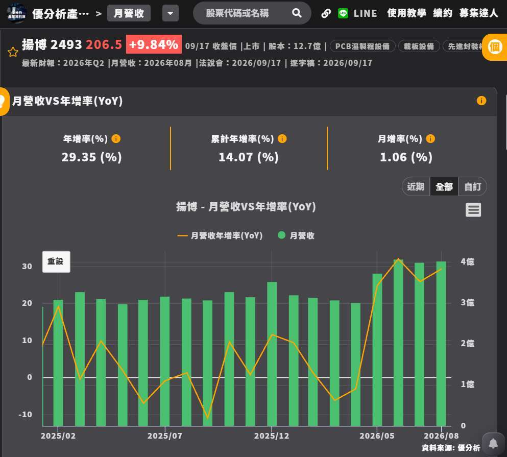Open the green LINE icon
The width and height of the screenshot is (507, 457).
coord(343,13)
